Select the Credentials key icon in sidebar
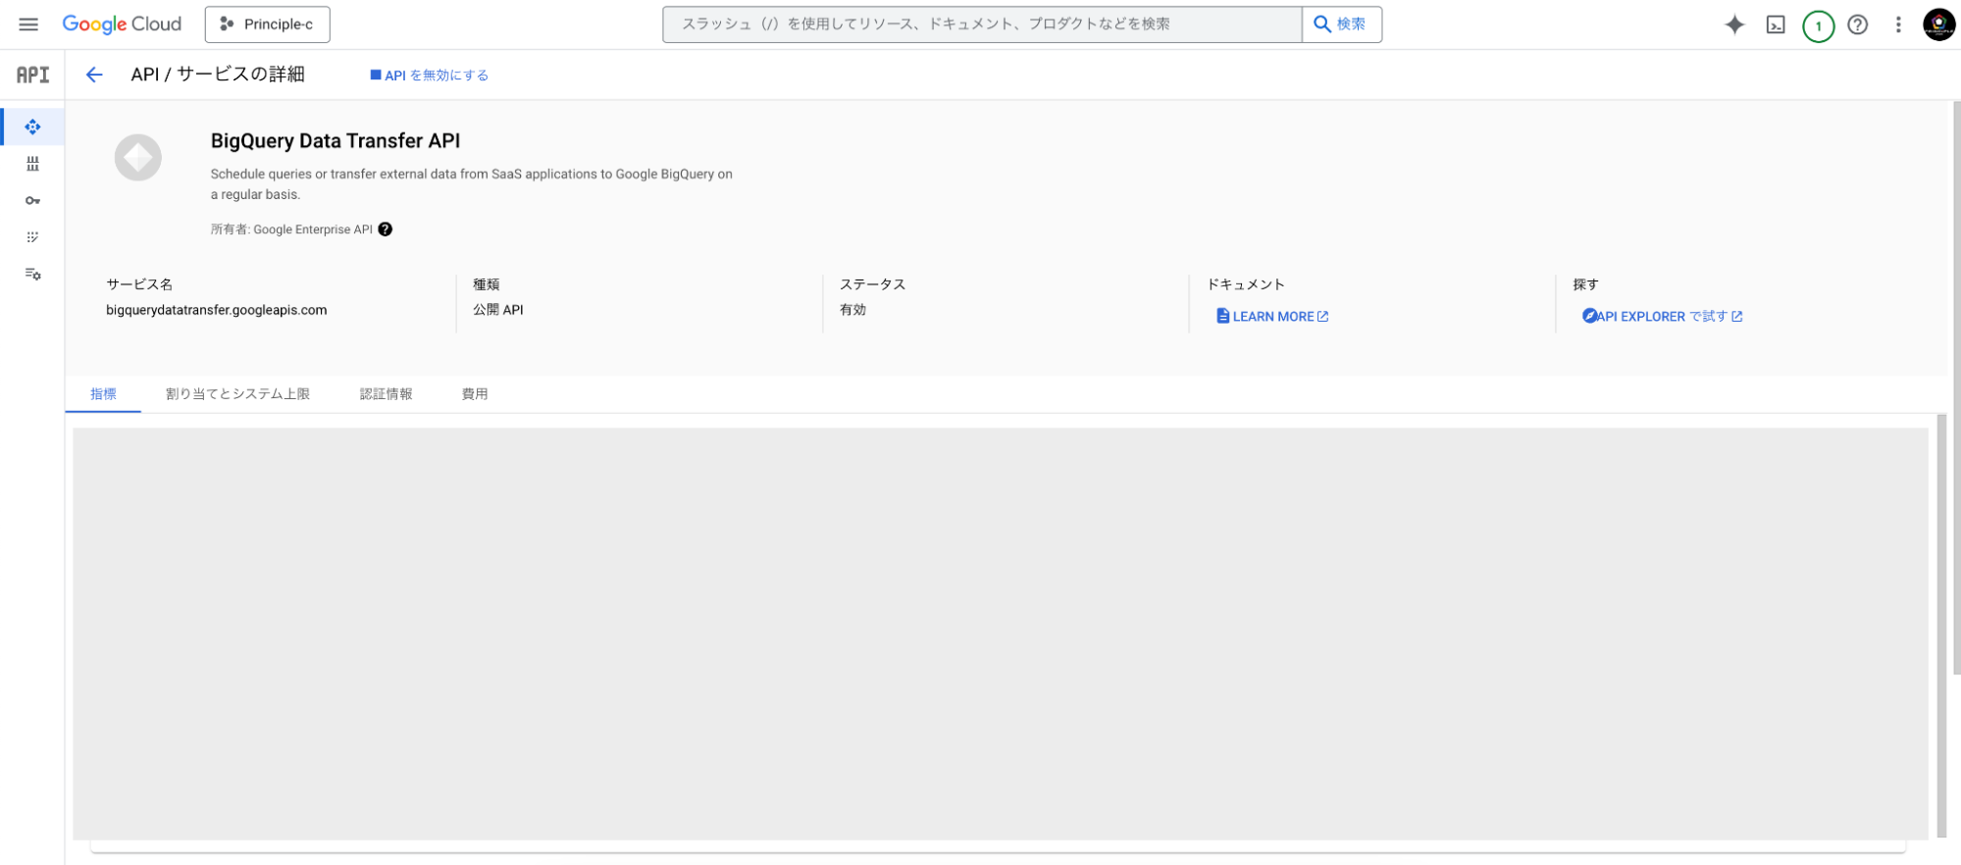The height and width of the screenshot is (865, 1961). [32, 201]
